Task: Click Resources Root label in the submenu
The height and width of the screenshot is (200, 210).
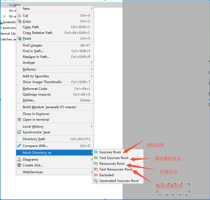Action: [112, 163]
